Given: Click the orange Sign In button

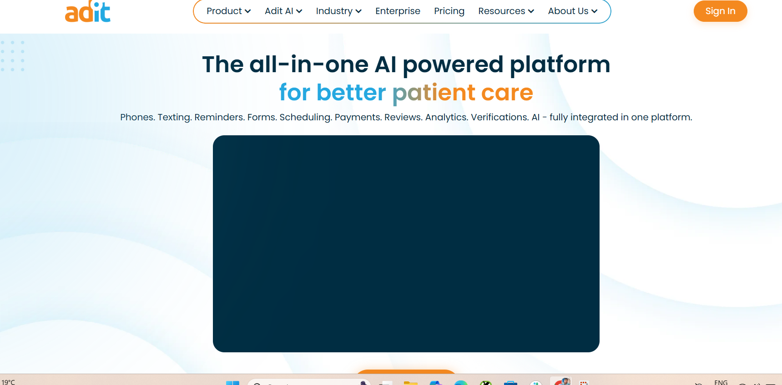Looking at the screenshot, I should [720, 11].
